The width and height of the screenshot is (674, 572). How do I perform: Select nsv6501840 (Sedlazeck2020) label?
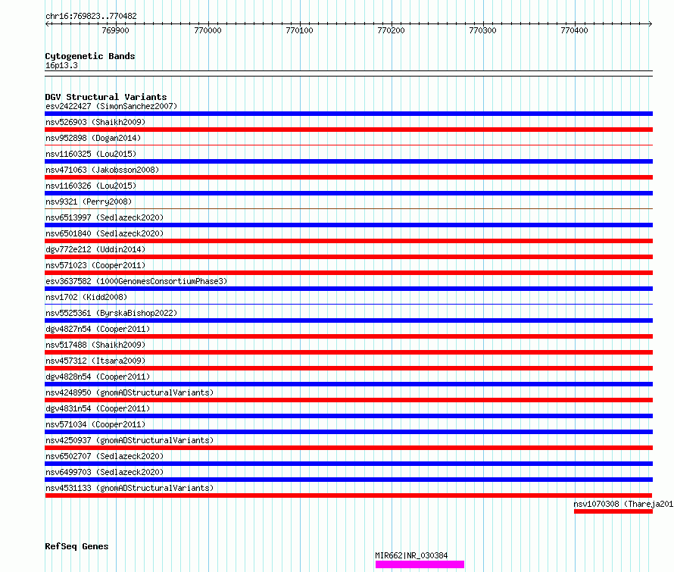(x=105, y=233)
